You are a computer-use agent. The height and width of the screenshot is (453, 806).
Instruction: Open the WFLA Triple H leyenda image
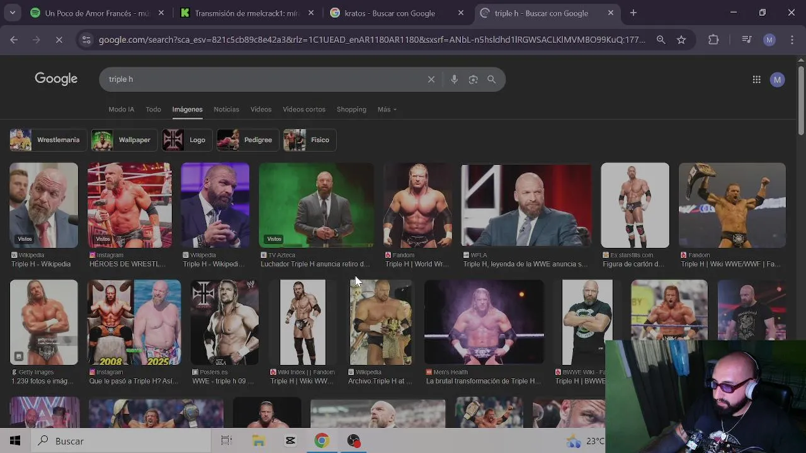(526, 205)
